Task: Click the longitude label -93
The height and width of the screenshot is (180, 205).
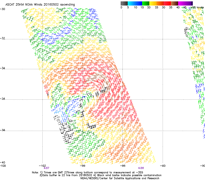Action: [x=163, y=166]
